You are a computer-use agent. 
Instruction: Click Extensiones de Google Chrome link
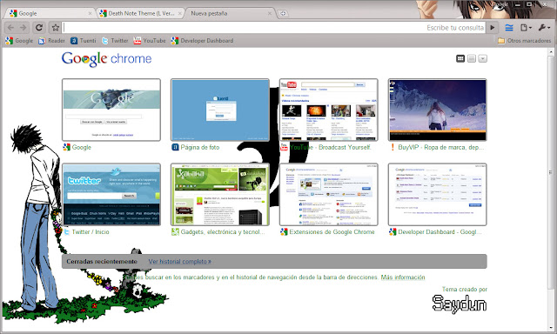[332, 232]
